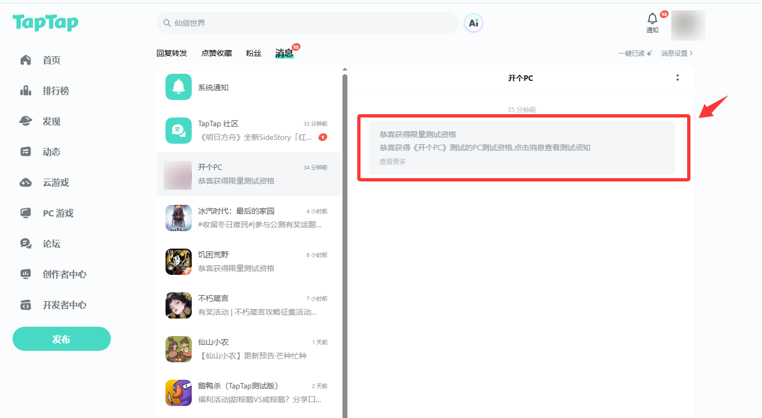
Task: Open the 有奖活动 攻略征集 message preview
Action: 257,312
